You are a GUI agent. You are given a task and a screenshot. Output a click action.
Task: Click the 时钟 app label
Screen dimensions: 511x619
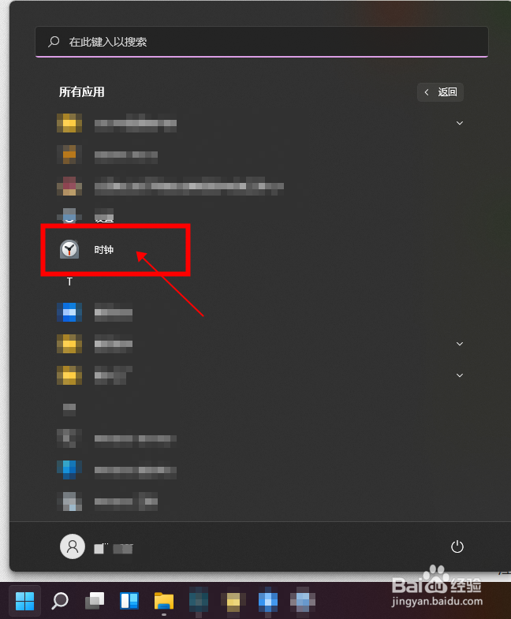pos(104,250)
